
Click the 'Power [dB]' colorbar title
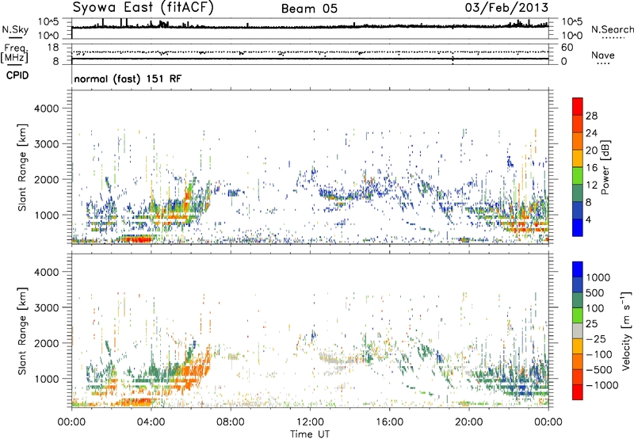tap(605, 167)
